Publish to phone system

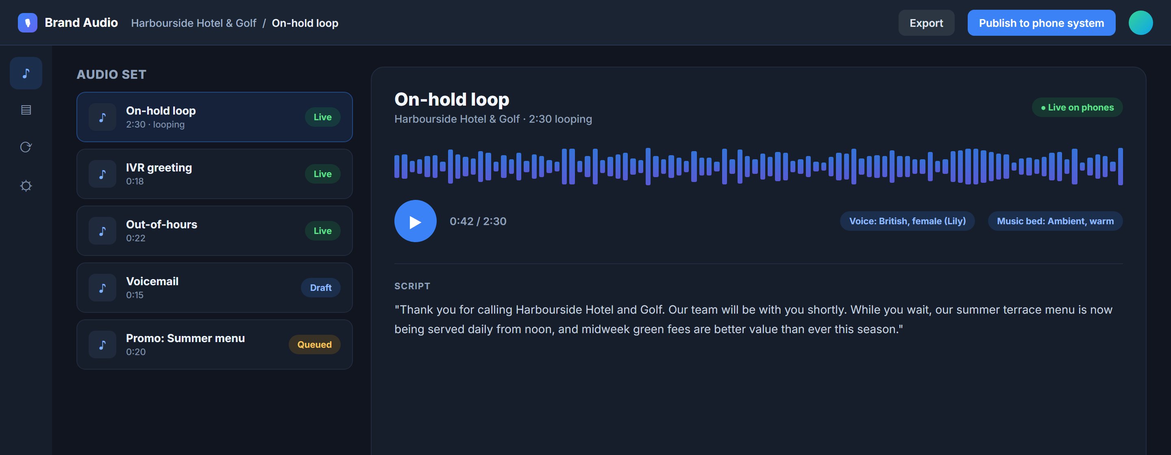1041,23
